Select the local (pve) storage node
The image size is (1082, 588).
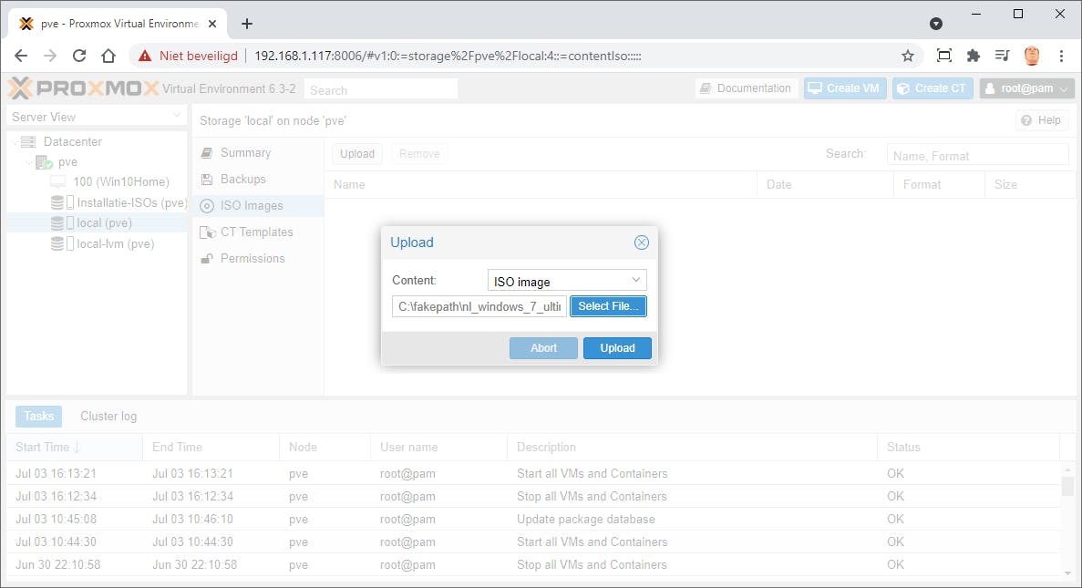pyautogui.click(x=102, y=222)
